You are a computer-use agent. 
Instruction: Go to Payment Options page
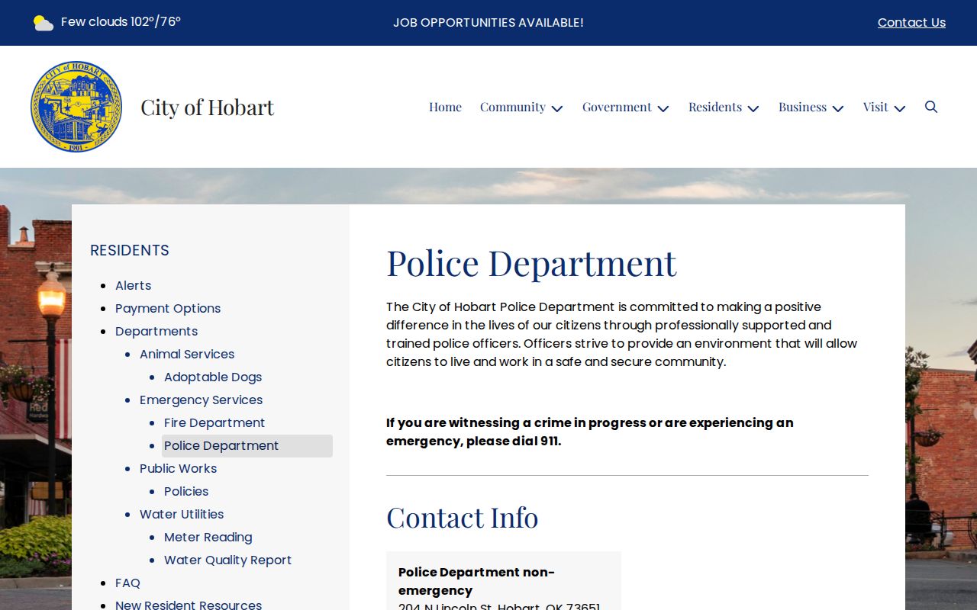tap(168, 308)
